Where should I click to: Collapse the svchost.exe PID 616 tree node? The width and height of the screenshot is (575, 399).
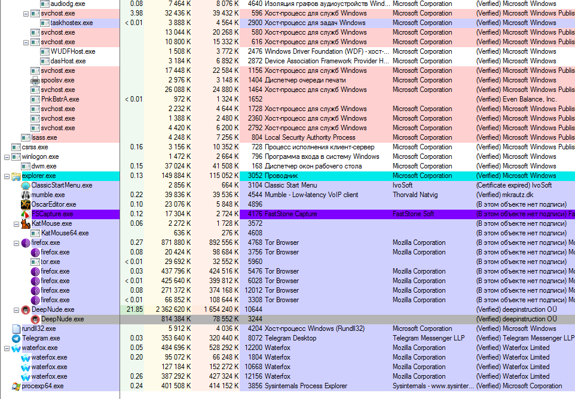click(x=26, y=42)
